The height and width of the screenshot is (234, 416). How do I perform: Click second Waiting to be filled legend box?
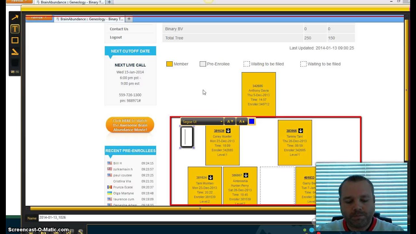coord(303,64)
